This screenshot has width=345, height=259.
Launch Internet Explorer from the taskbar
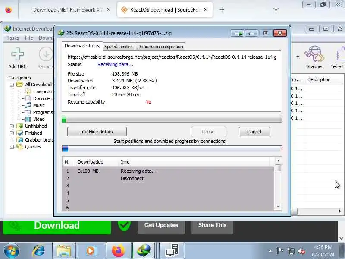[x=39, y=251]
